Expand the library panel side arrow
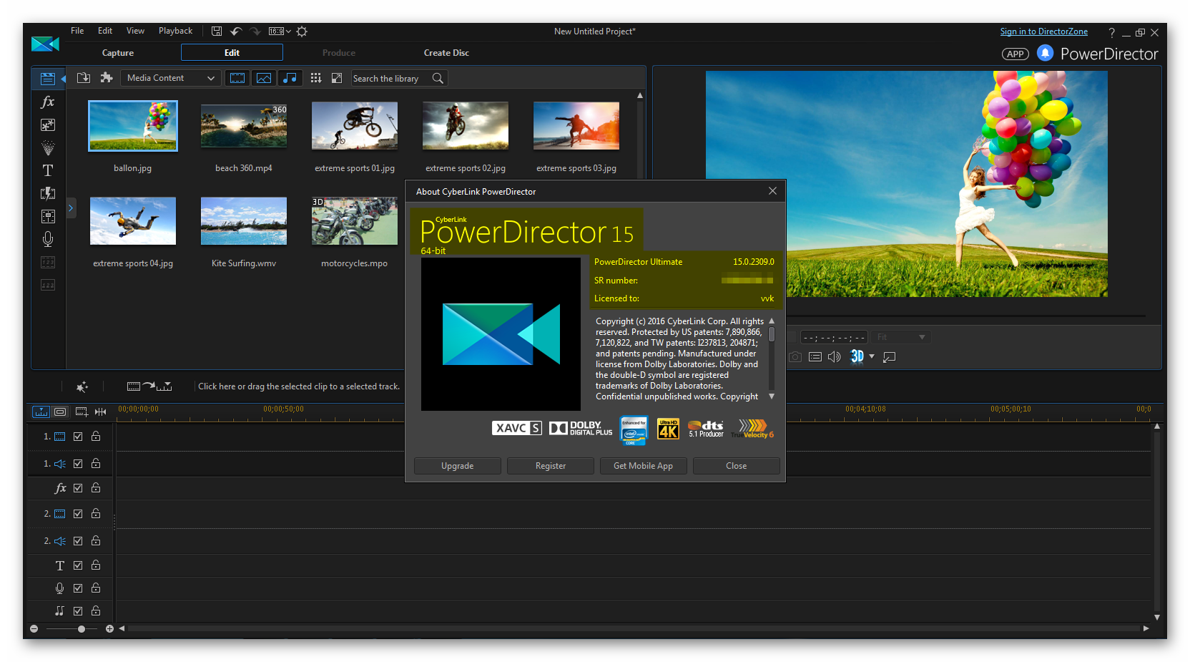Screen dimensions: 1190x662 tap(71, 208)
